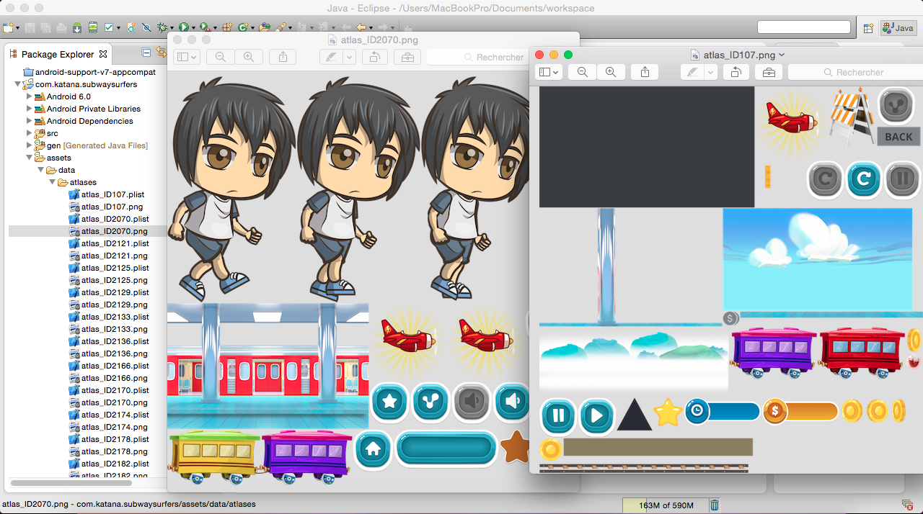Click the Eclipse Debug bug icon
923x514 pixels.
162,27
